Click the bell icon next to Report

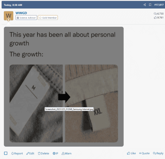point(13,153)
